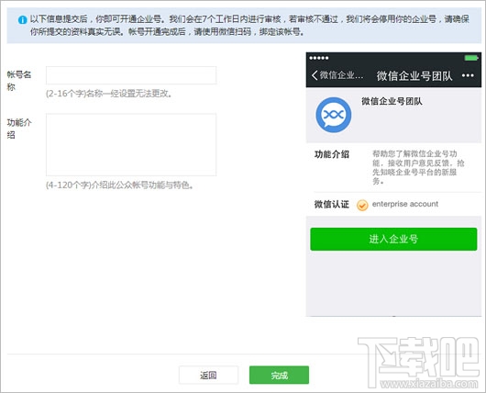Click the hint '(2-16个字)名称一经设置无法更改。'

click(x=109, y=94)
